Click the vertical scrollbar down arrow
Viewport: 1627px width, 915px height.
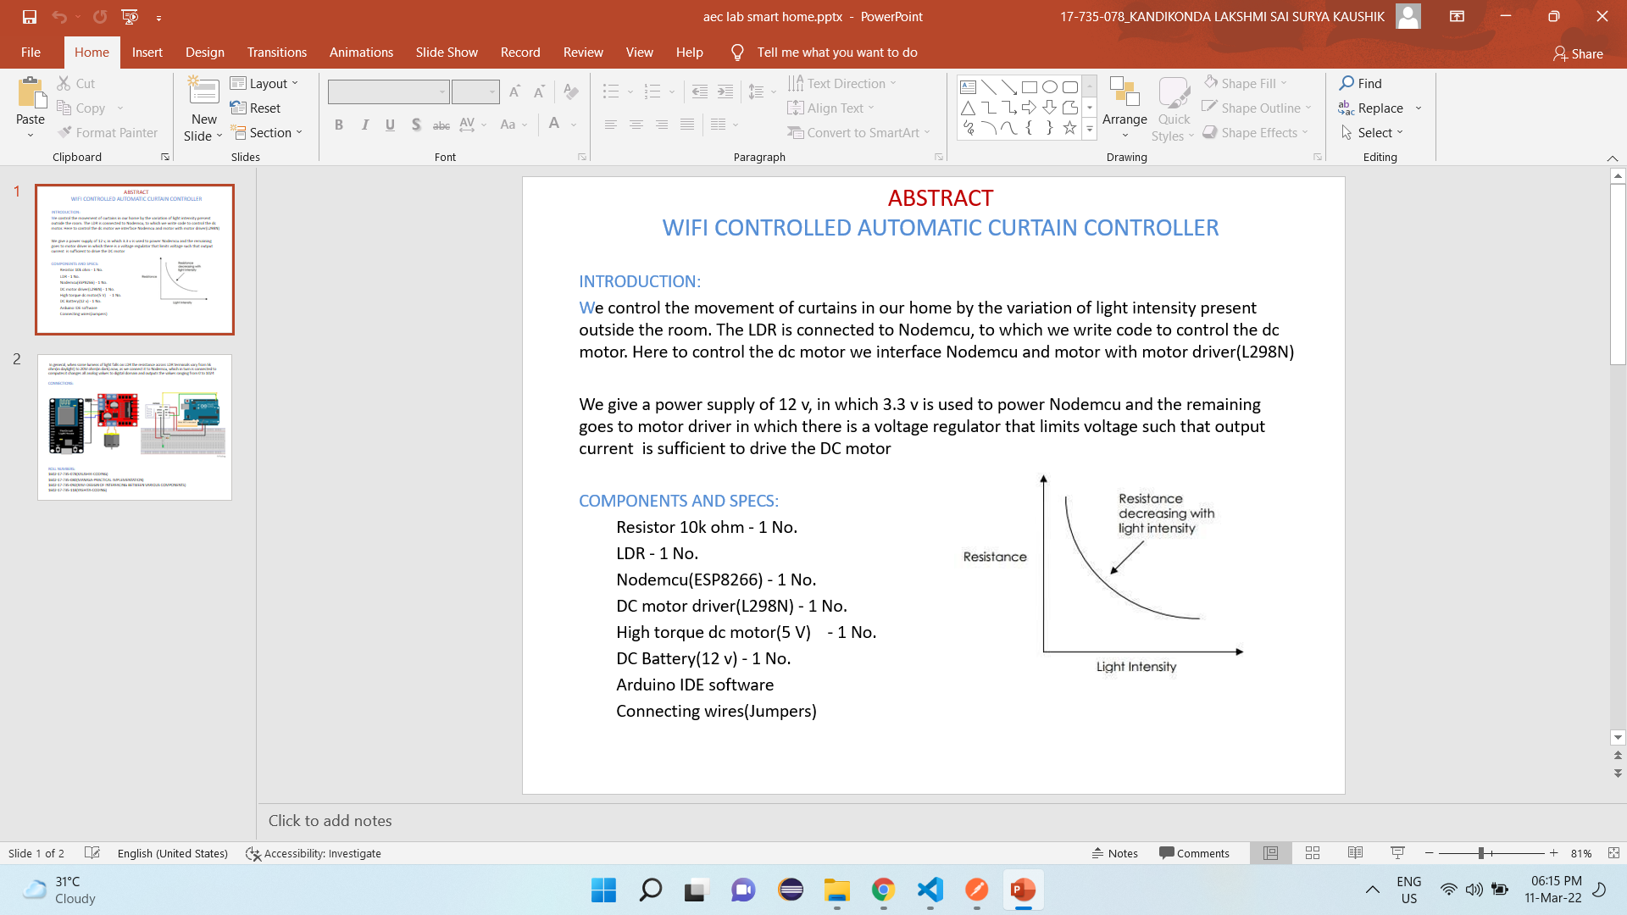(x=1618, y=737)
